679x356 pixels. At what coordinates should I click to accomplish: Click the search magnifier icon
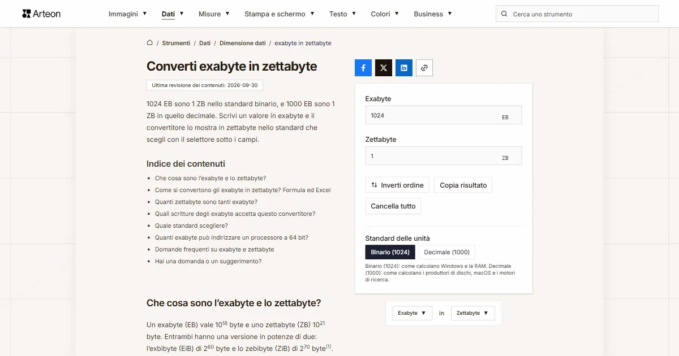[505, 14]
